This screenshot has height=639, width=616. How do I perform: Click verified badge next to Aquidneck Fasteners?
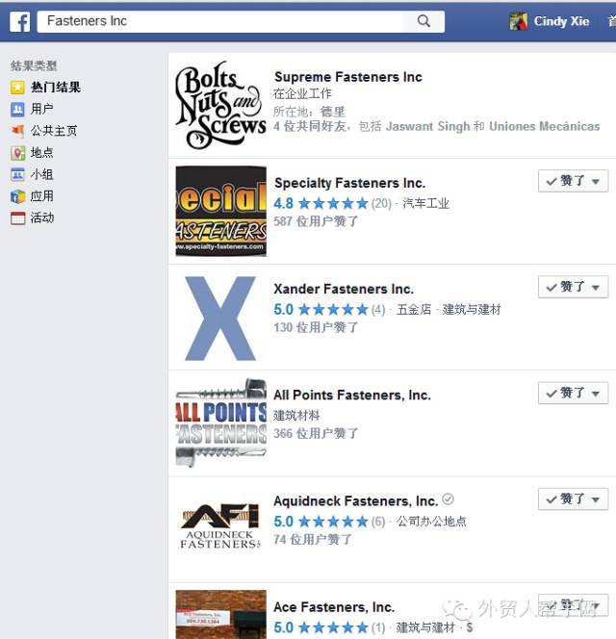(x=448, y=498)
